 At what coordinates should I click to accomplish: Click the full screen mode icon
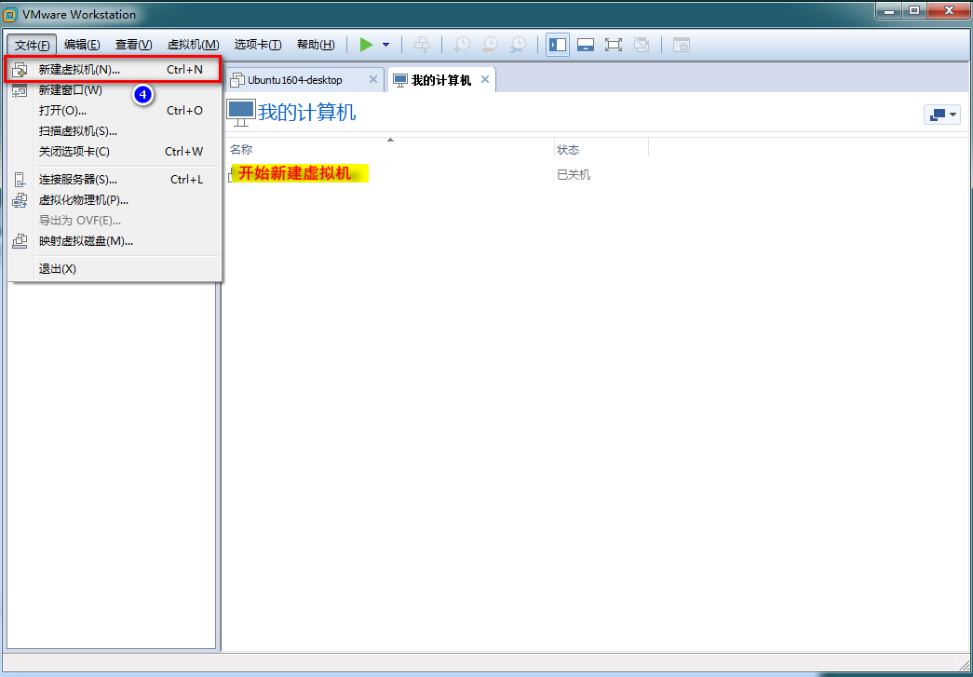click(x=613, y=45)
